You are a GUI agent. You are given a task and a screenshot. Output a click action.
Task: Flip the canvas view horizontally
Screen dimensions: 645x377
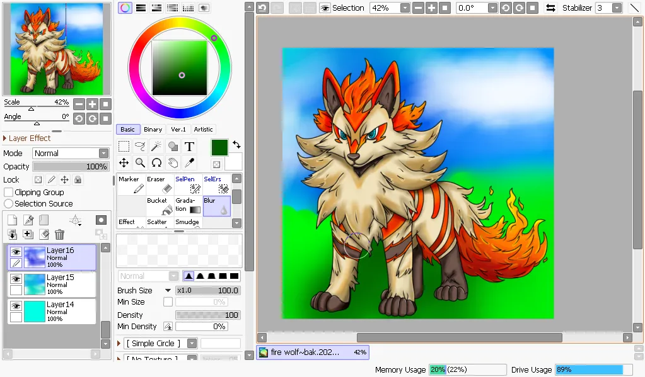point(550,8)
